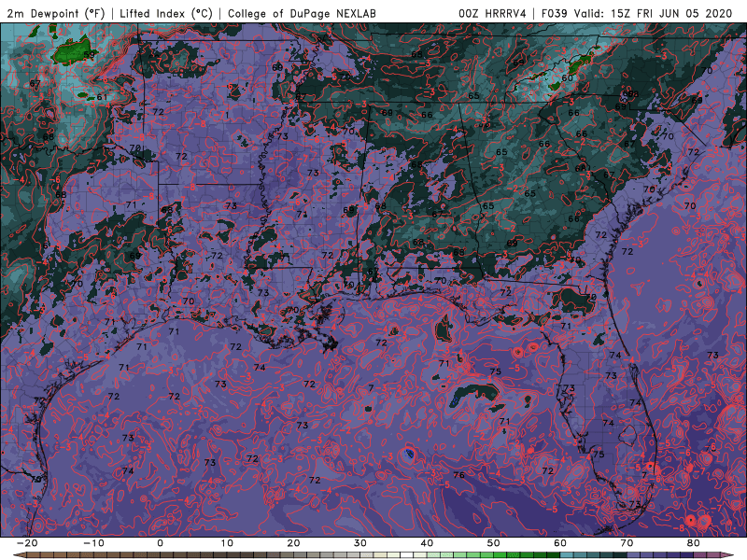747x560 pixels.
Task: Select the 'College of DuPage NEXLAB' header text
Action: point(302,13)
